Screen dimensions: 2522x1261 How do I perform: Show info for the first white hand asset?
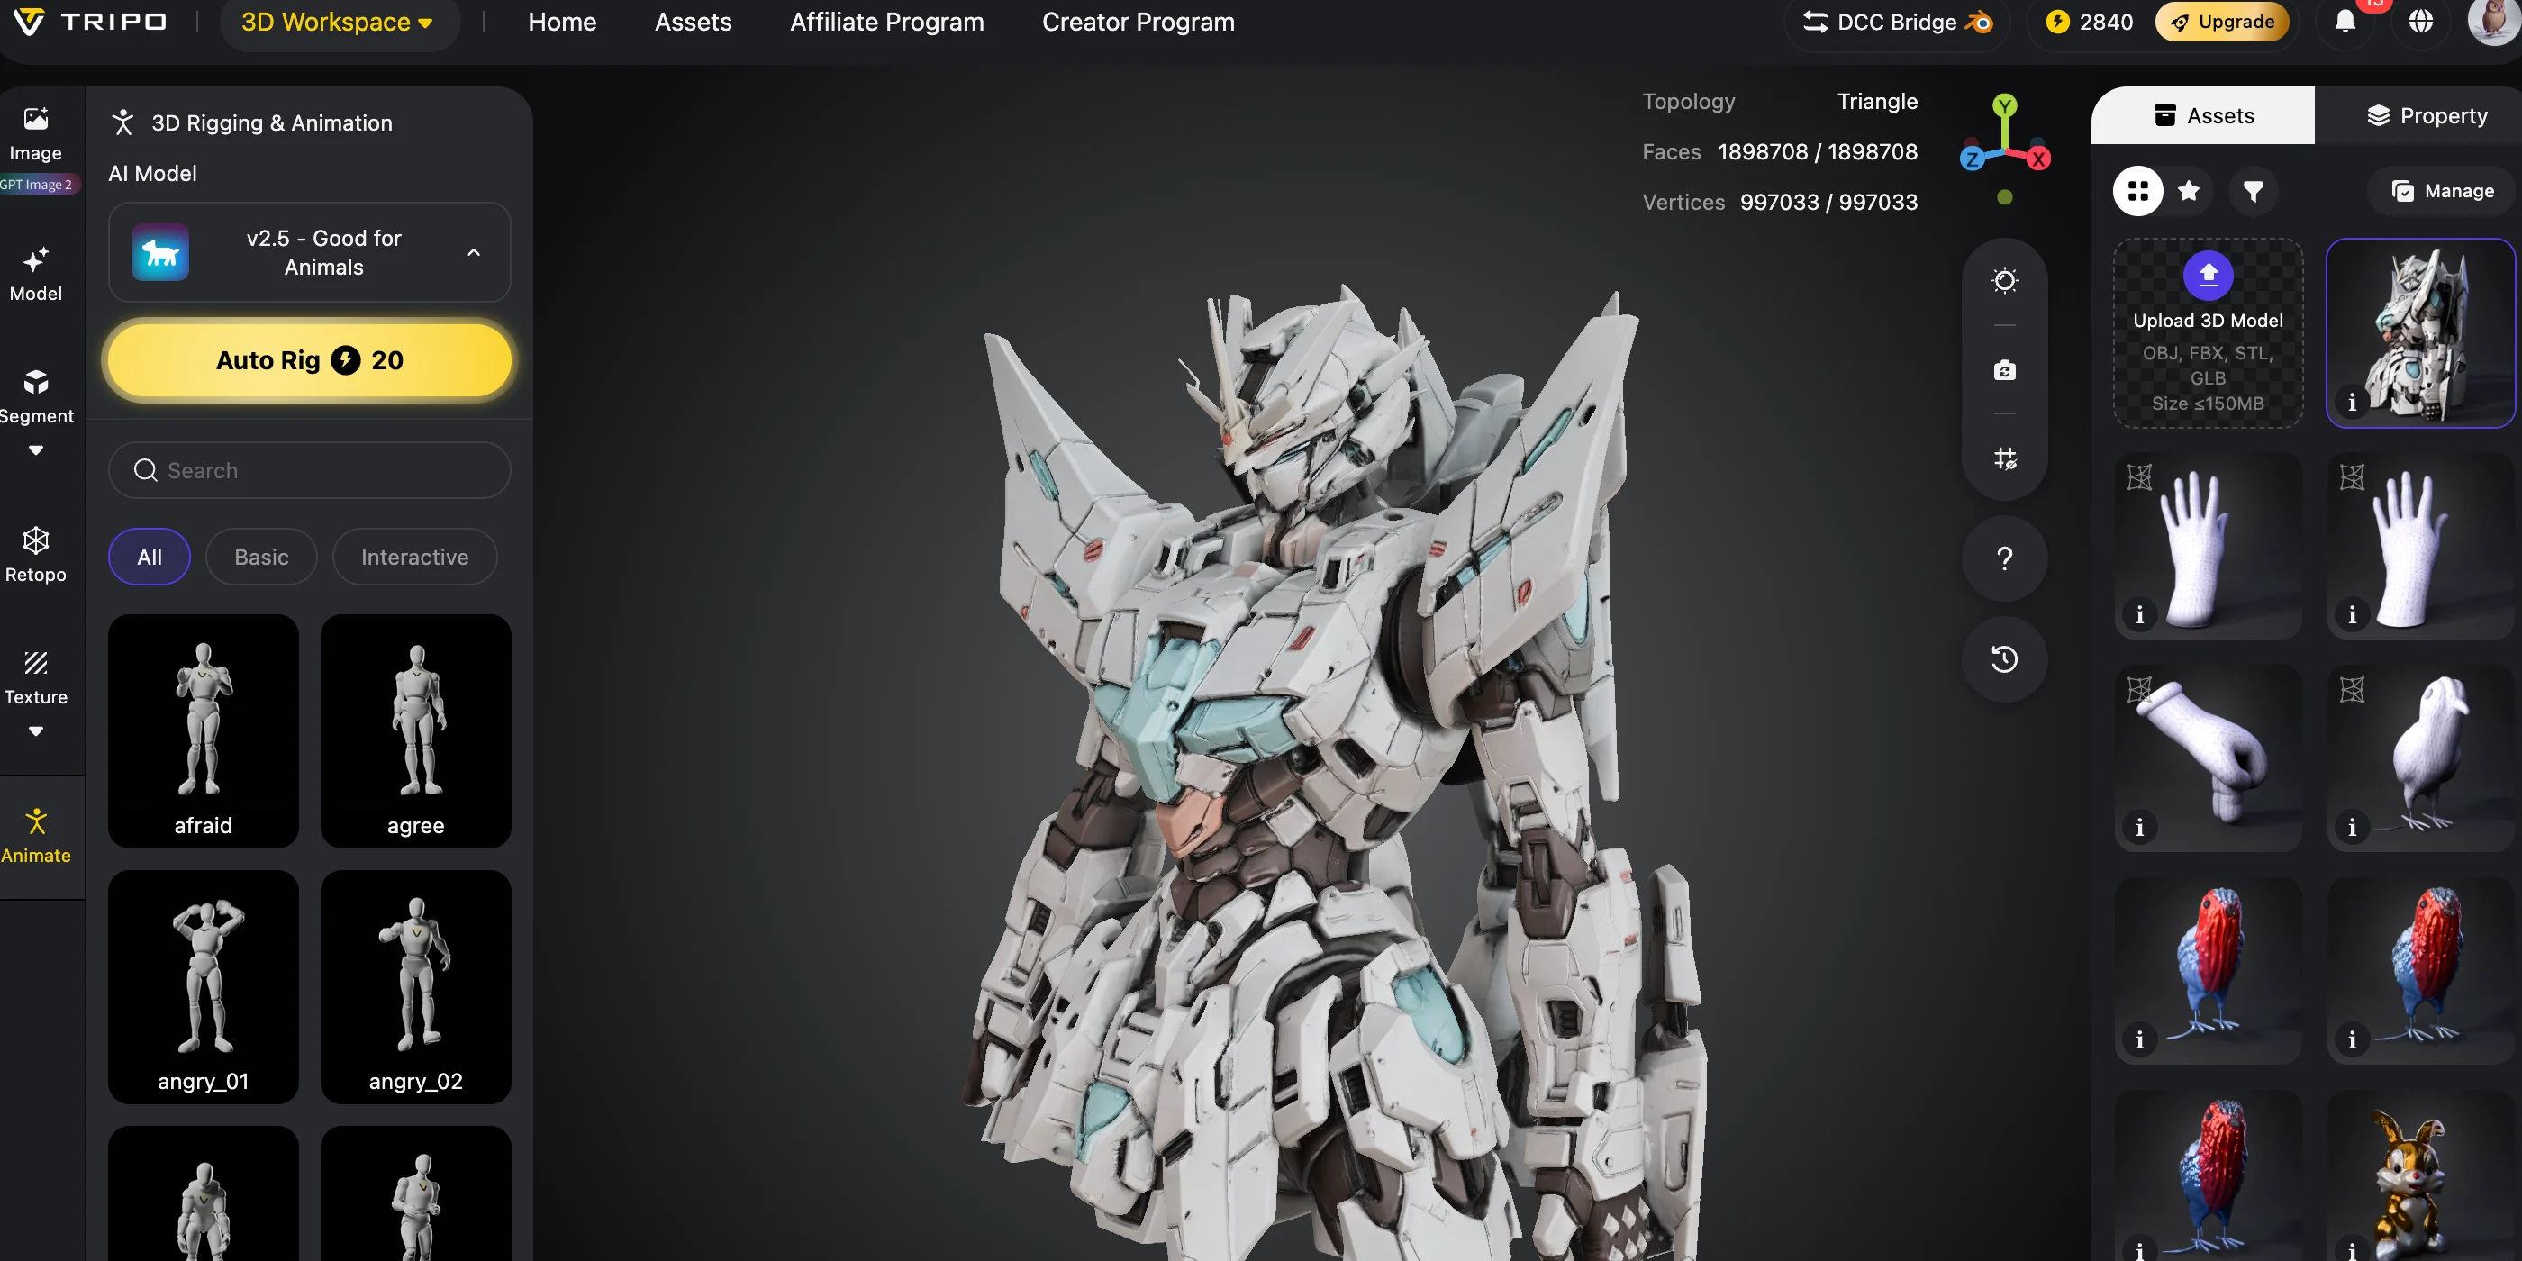[2139, 615]
